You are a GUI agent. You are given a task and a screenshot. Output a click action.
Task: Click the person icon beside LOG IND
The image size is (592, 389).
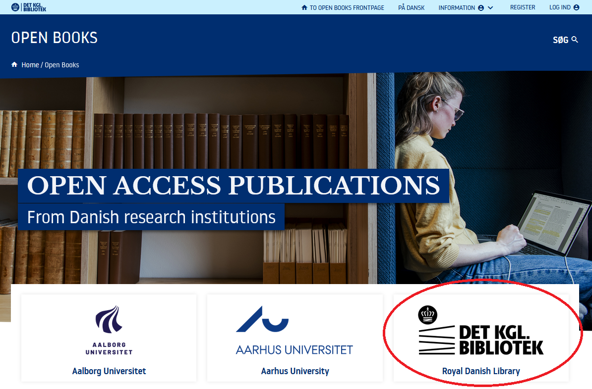point(576,7)
